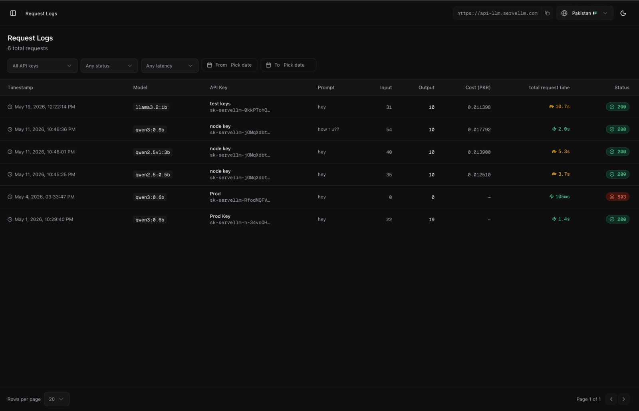The image size is (639, 411).
Task: Select the llama3.2:1b model tag
Action: (151, 107)
